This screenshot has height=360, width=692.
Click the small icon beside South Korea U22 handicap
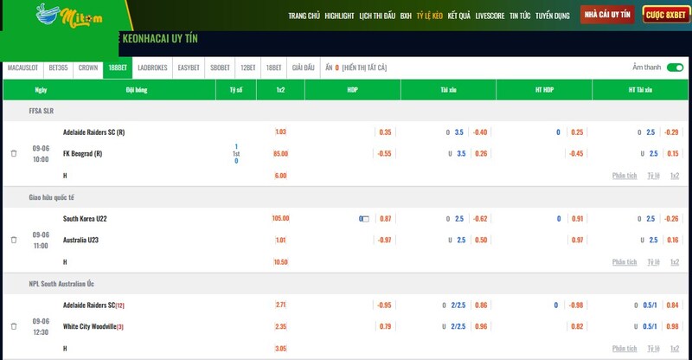(365, 219)
